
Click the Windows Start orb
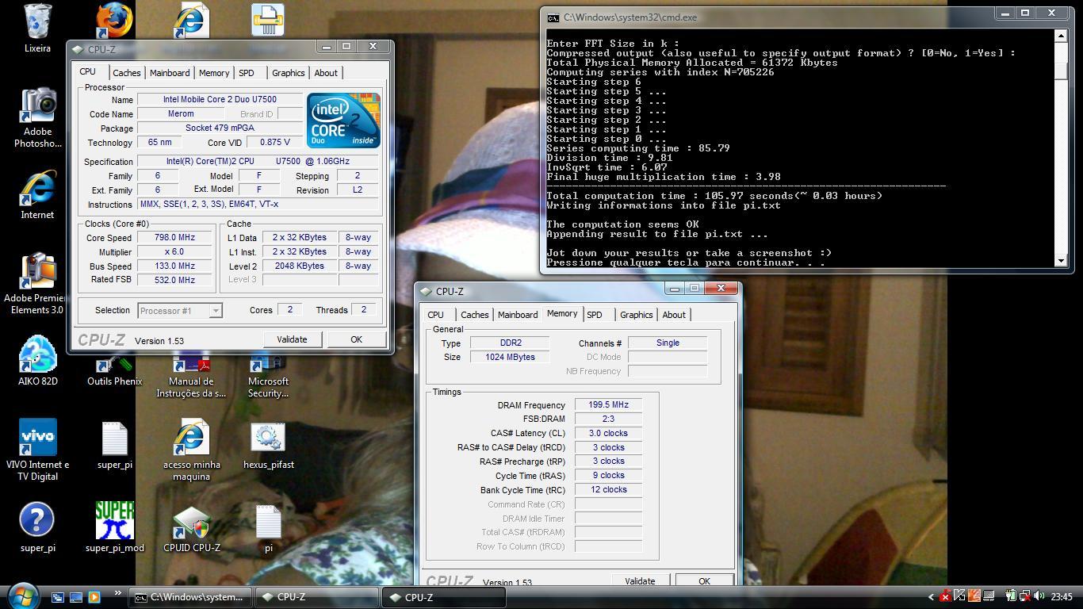coord(22,596)
